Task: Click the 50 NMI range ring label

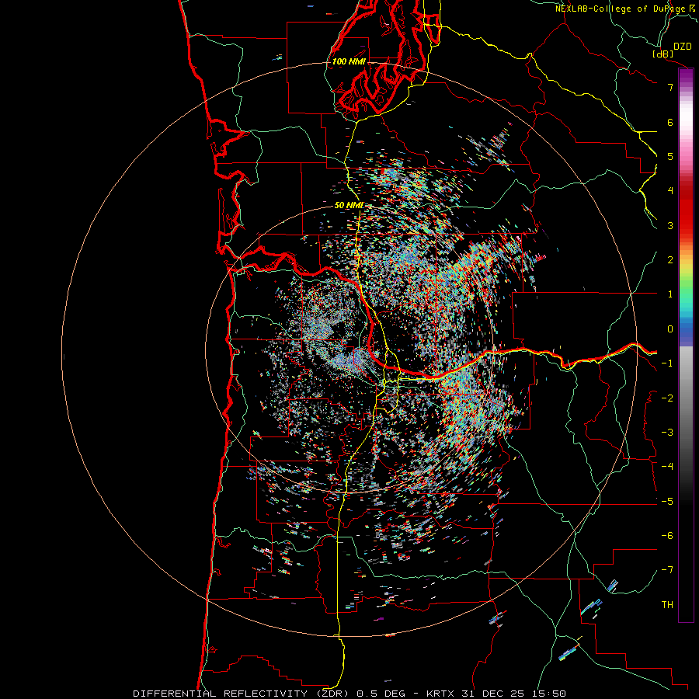Action: pos(349,205)
